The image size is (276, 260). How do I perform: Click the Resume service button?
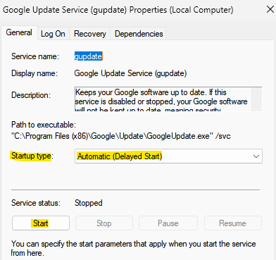point(233,223)
